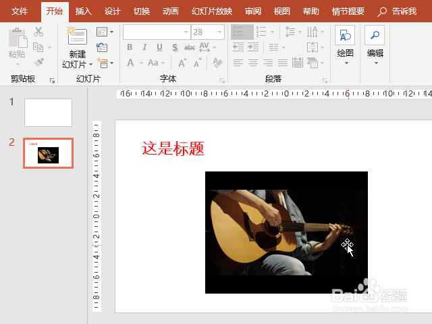Click the Columns icon
This screenshot has width=432, height=324.
point(273,47)
